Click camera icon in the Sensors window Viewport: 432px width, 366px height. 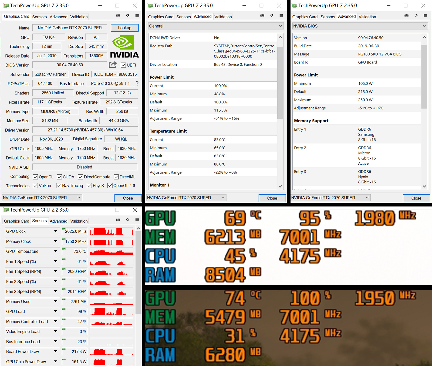[118, 220]
